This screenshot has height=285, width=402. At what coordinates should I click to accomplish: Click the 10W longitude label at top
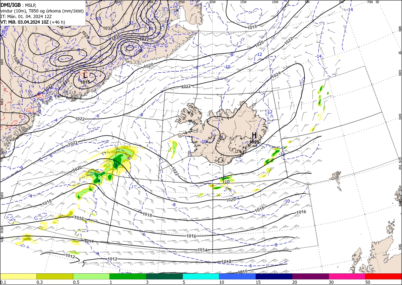pyautogui.click(x=275, y=2)
